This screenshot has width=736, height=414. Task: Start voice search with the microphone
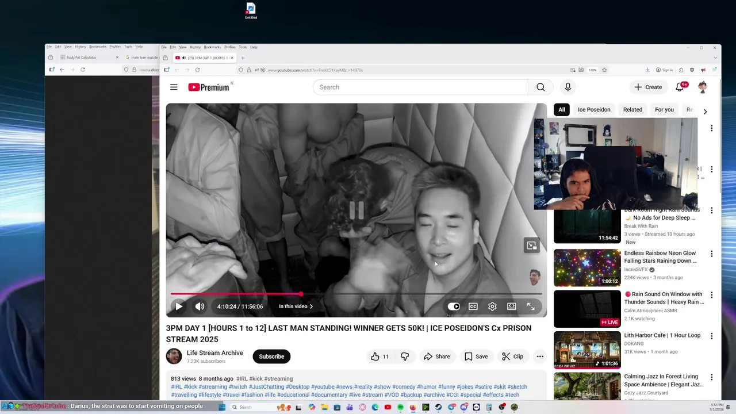[568, 87]
